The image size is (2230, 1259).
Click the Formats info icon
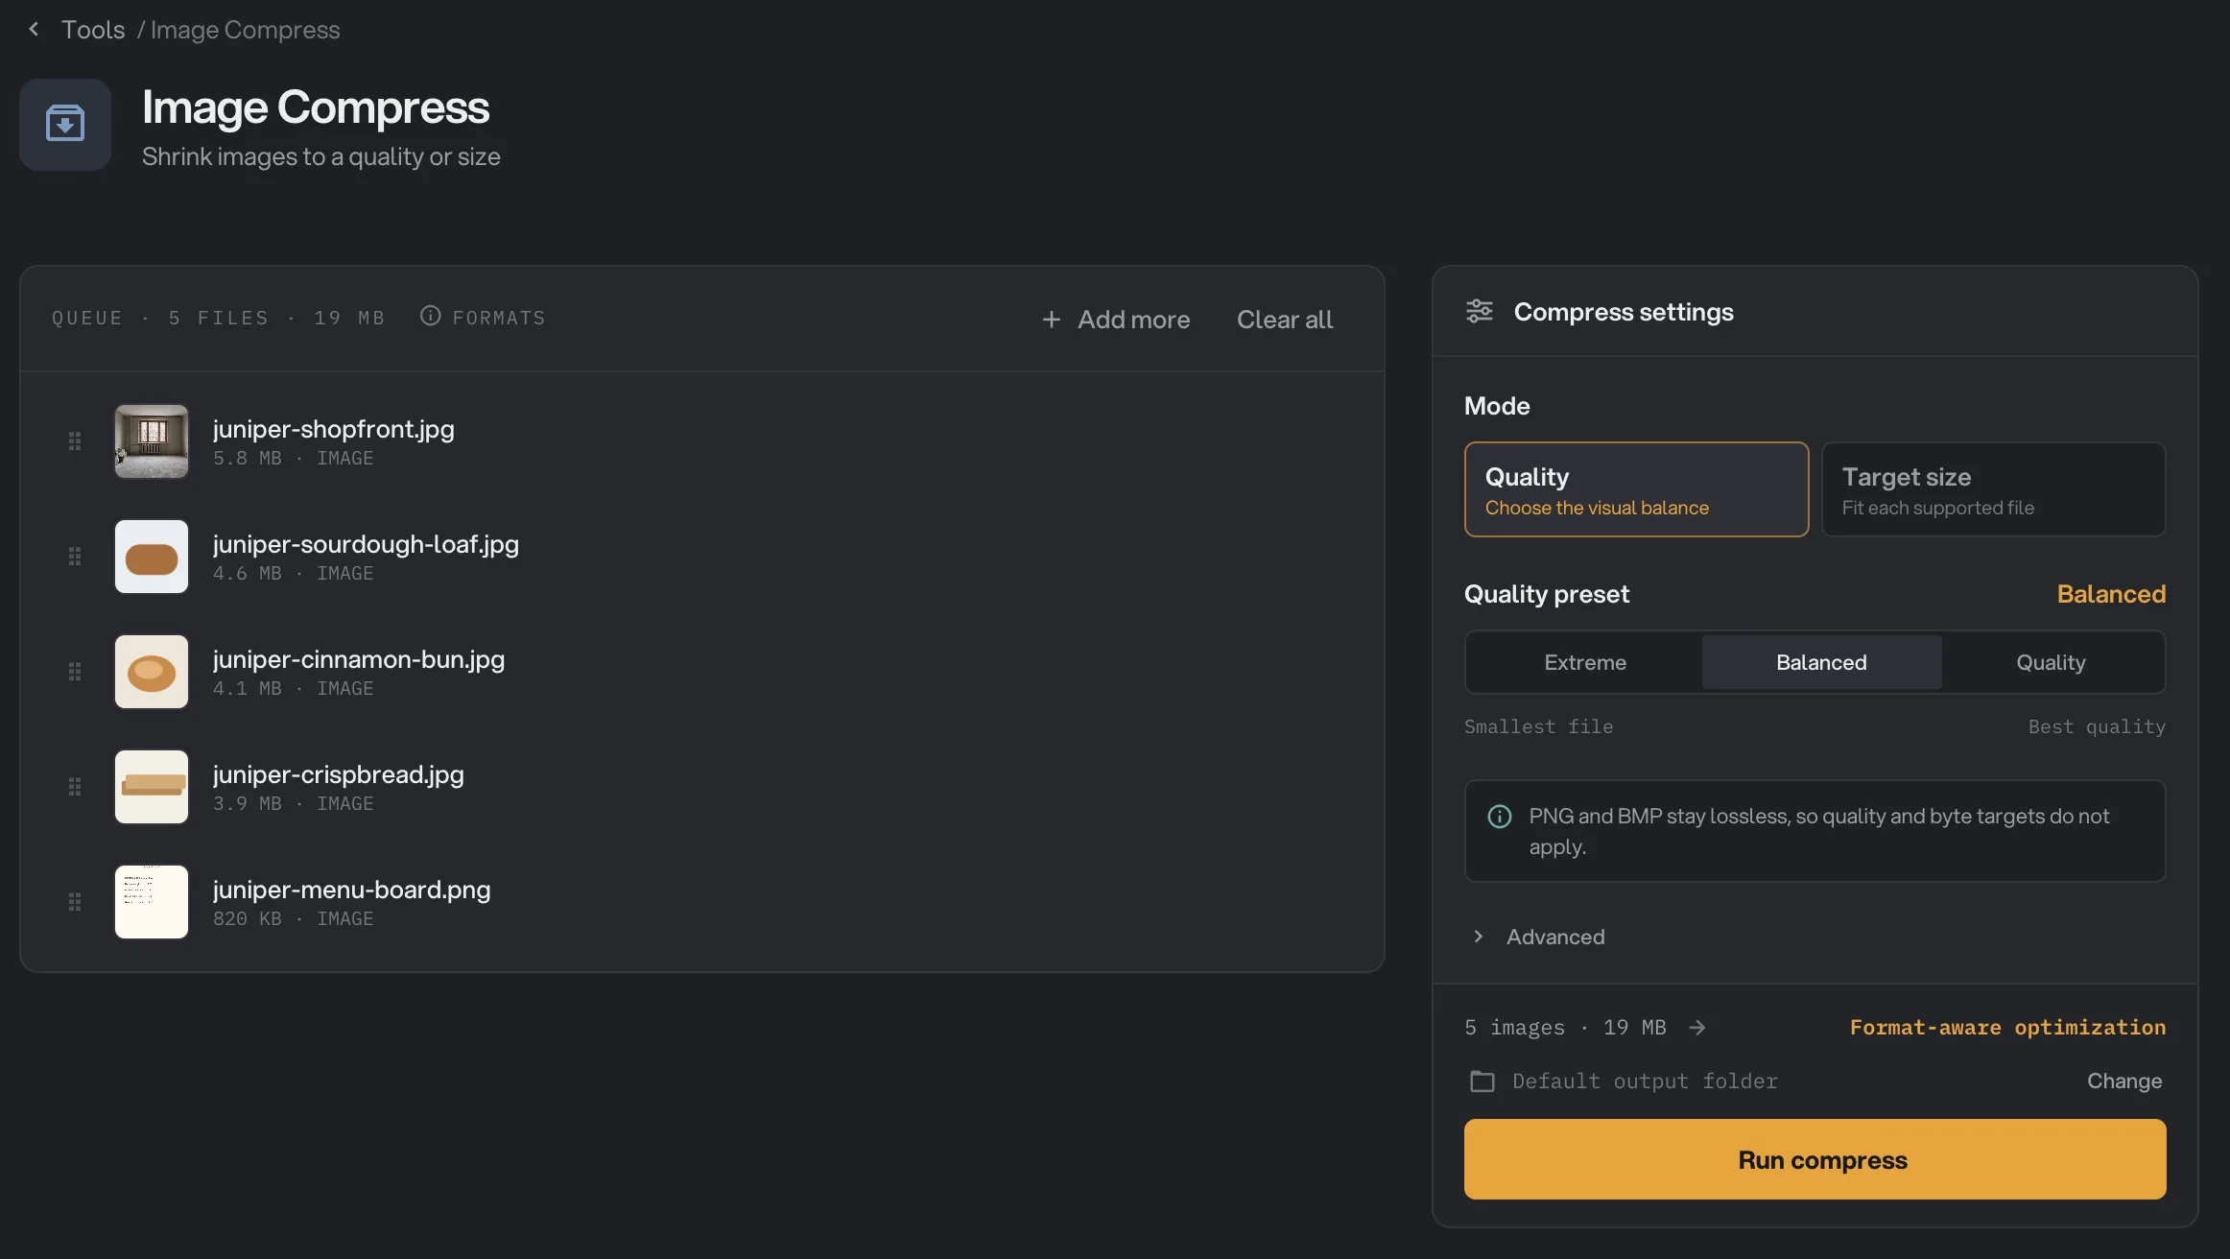pos(430,316)
